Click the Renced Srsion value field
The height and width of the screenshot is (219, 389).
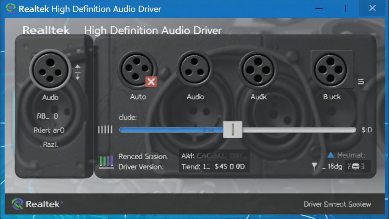214,156
